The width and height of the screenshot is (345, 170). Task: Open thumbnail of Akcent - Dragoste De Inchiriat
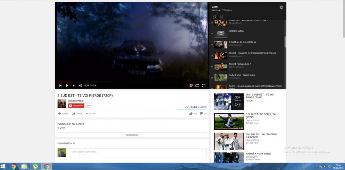click(221, 56)
